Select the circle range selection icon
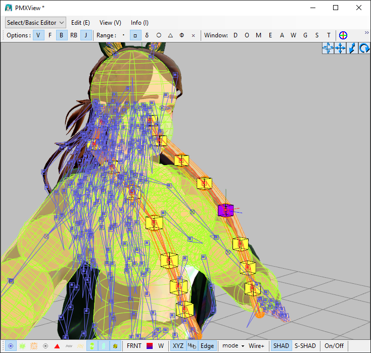Screen dimensions: 371x353 coord(159,35)
